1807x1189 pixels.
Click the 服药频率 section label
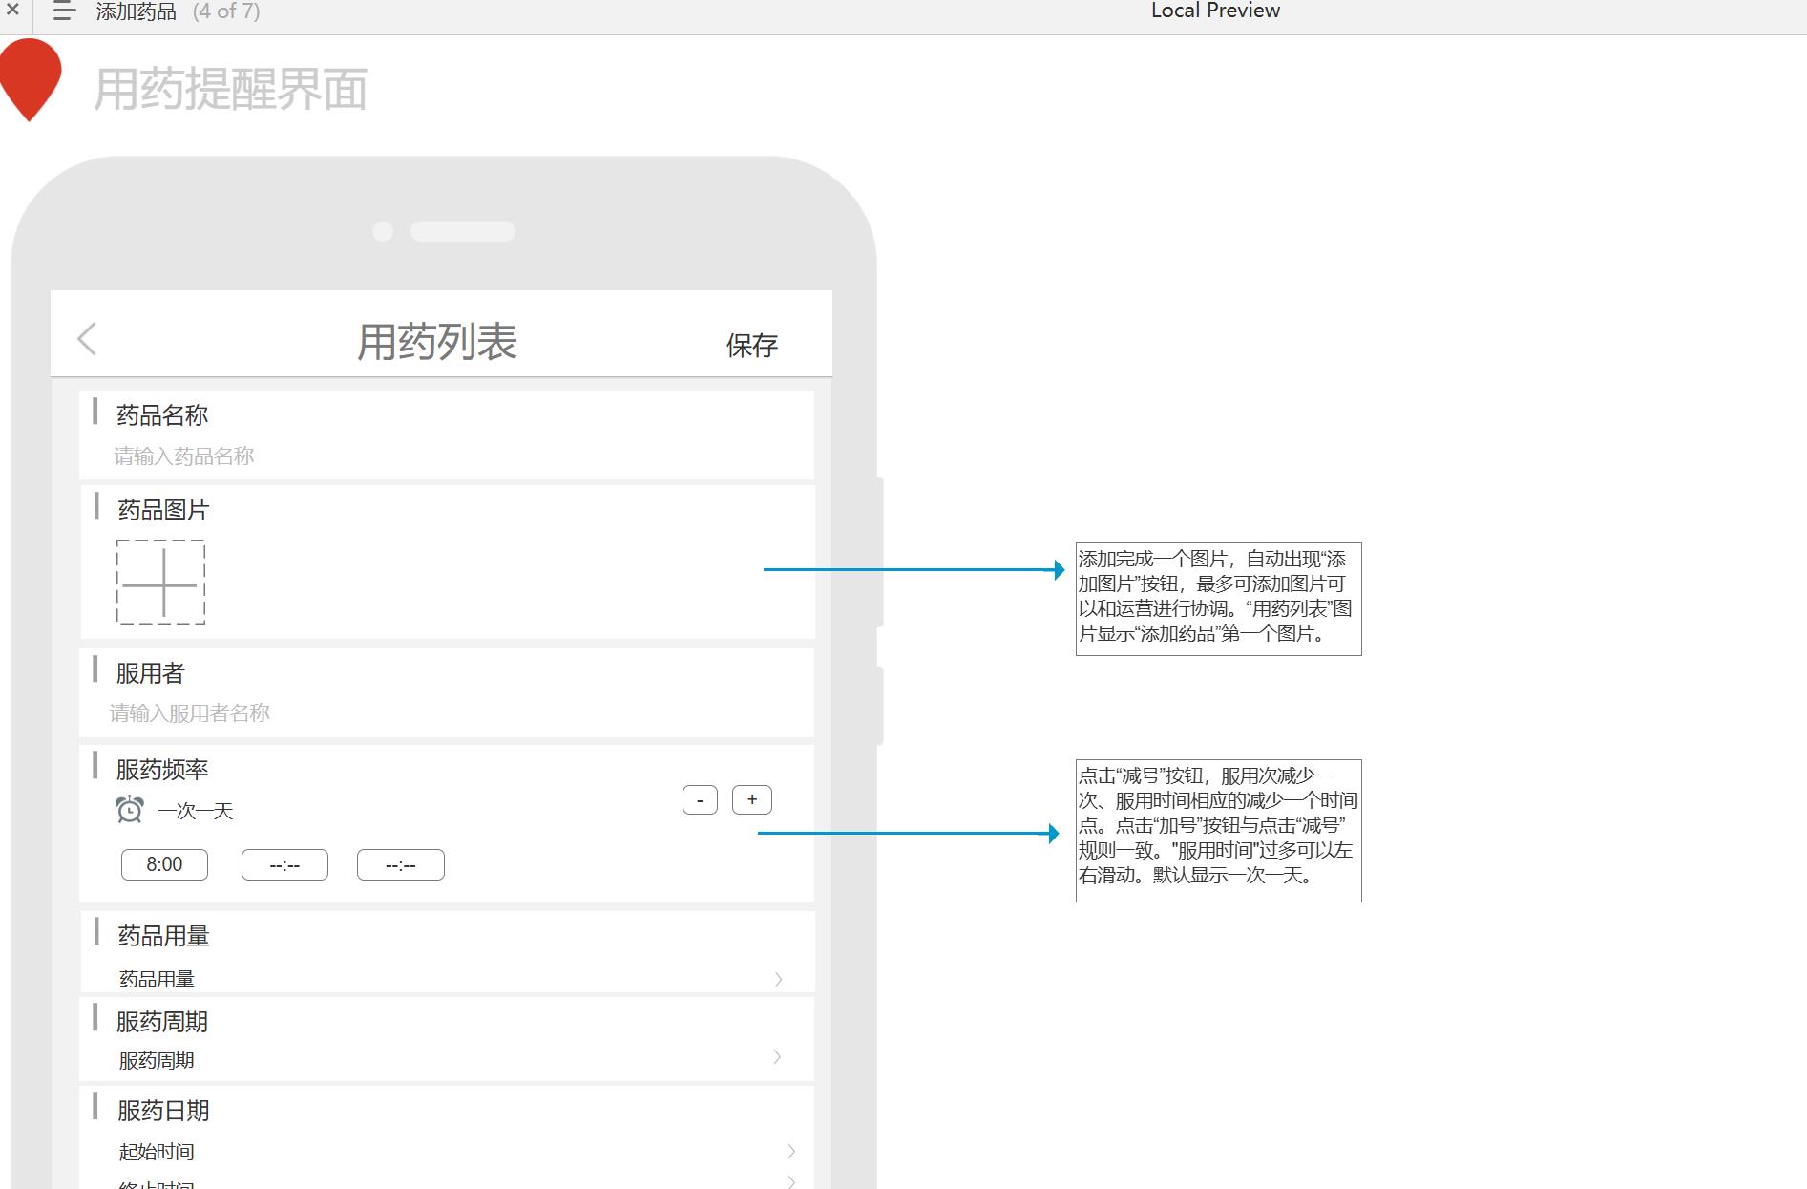tap(162, 770)
